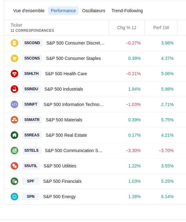The image size is (186, 222).
Task: Switch to the Vue d'ensemble tab
Action: point(29,11)
